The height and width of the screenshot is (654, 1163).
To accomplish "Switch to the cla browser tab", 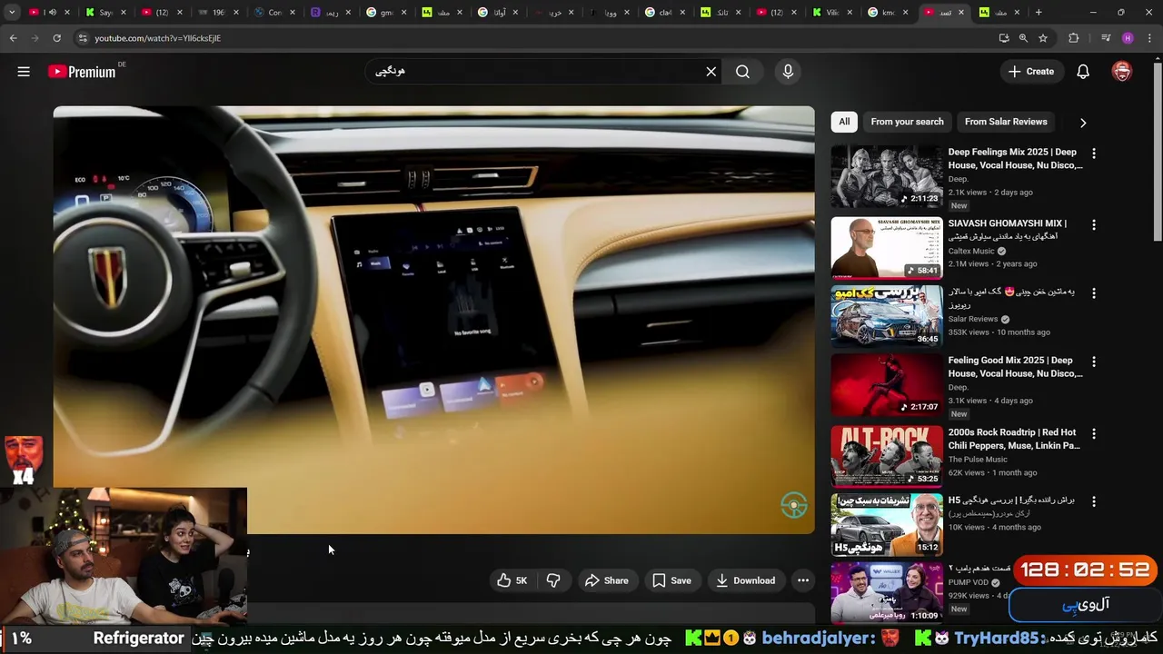I will pos(666,13).
